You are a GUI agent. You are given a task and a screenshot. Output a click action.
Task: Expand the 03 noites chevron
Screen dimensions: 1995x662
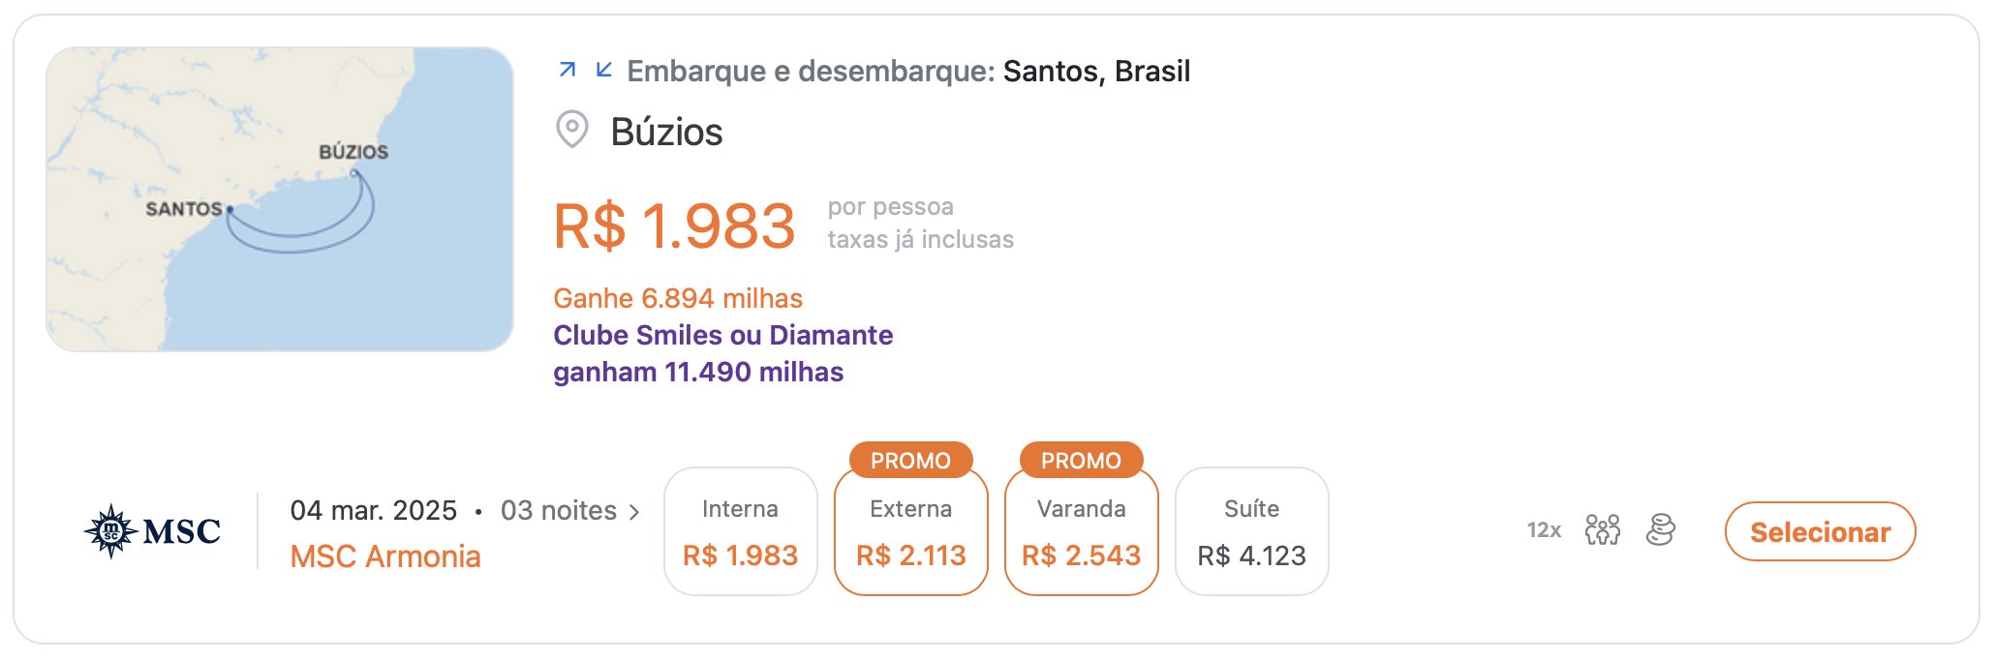tap(634, 512)
